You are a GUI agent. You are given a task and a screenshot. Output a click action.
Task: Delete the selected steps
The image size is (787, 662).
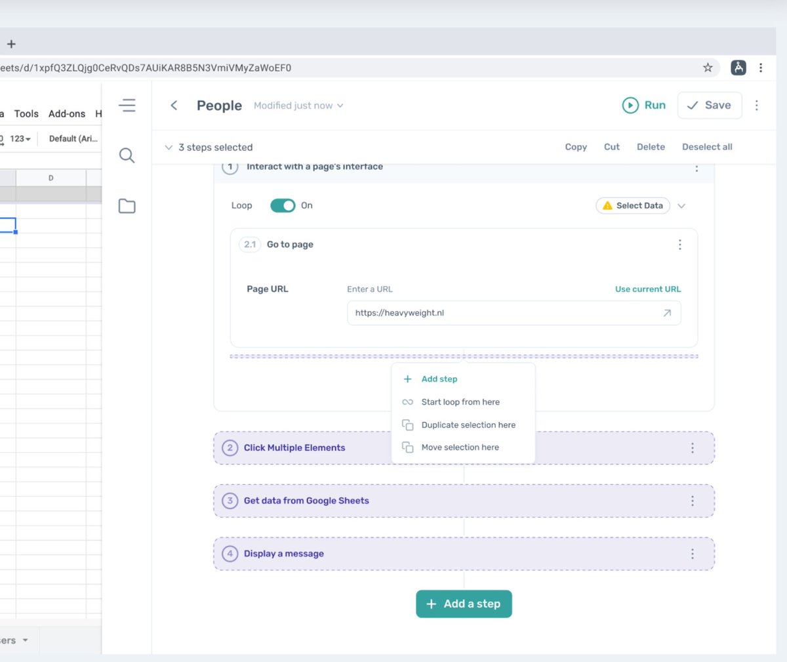[x=651, y=147]
